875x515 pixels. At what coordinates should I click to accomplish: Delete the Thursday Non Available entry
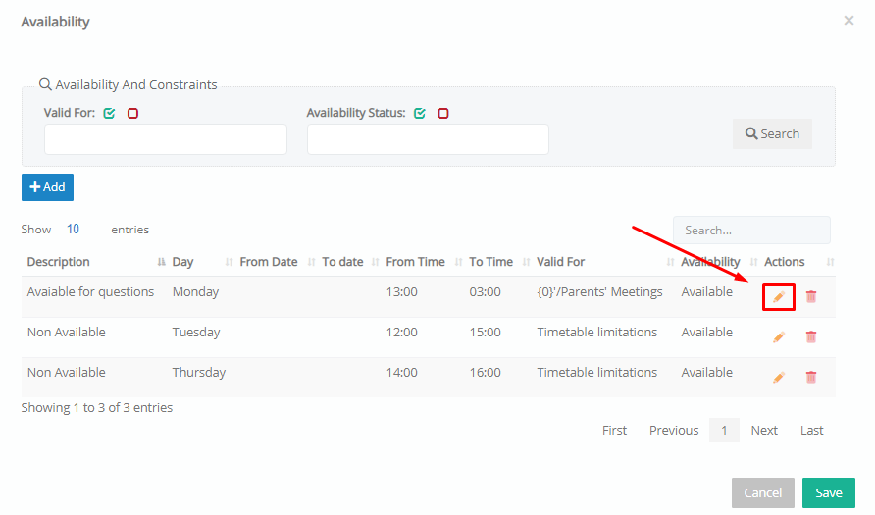(x=811, y=377)
